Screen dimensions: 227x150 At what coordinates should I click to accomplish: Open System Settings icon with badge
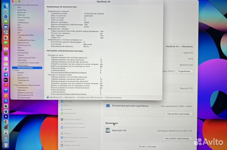tap(6, 127)
